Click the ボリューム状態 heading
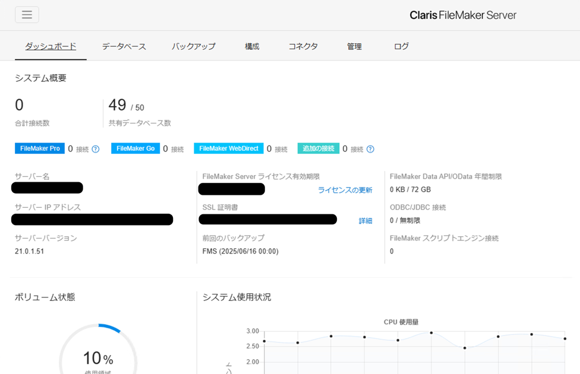 click(45, 297)
